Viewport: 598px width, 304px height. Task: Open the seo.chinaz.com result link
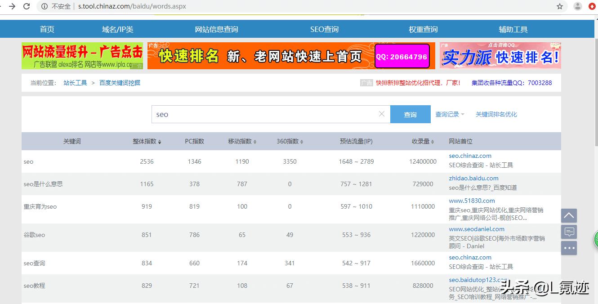(470, 156)
